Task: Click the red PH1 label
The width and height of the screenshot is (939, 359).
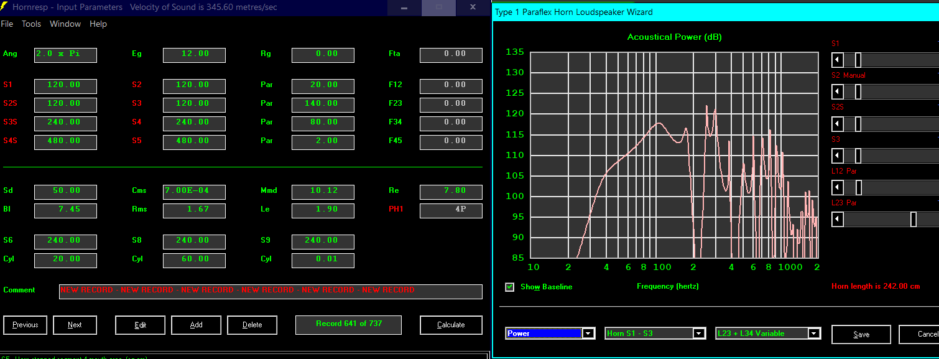Action: pyautogui.click(x=395, y=209)
